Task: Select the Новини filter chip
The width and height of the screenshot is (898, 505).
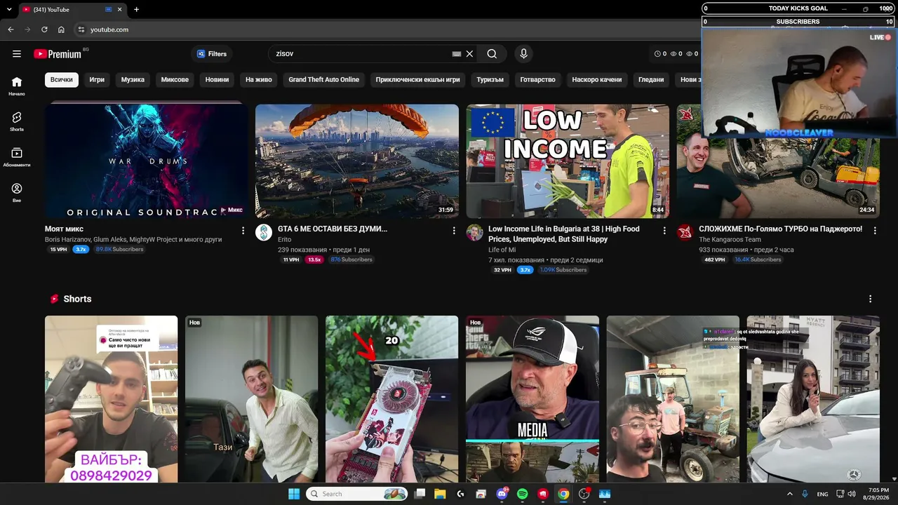Action: 217,80
